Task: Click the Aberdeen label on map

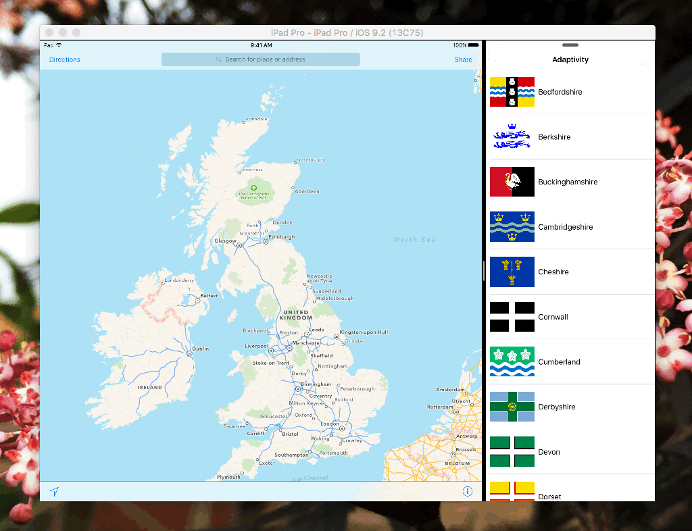Action: [x=307, y=191]
